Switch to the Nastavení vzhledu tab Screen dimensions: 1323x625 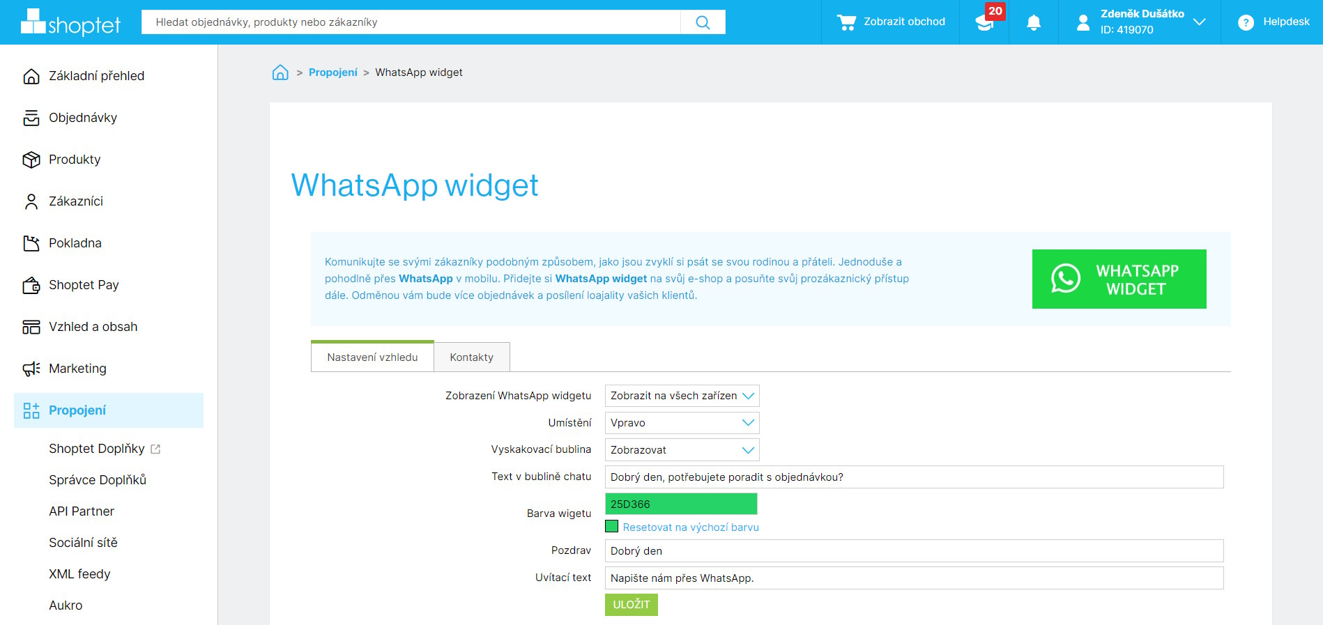coord(372,357)
